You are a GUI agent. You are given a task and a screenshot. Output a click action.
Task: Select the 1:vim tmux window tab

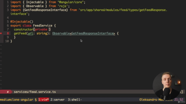point(43,100)
